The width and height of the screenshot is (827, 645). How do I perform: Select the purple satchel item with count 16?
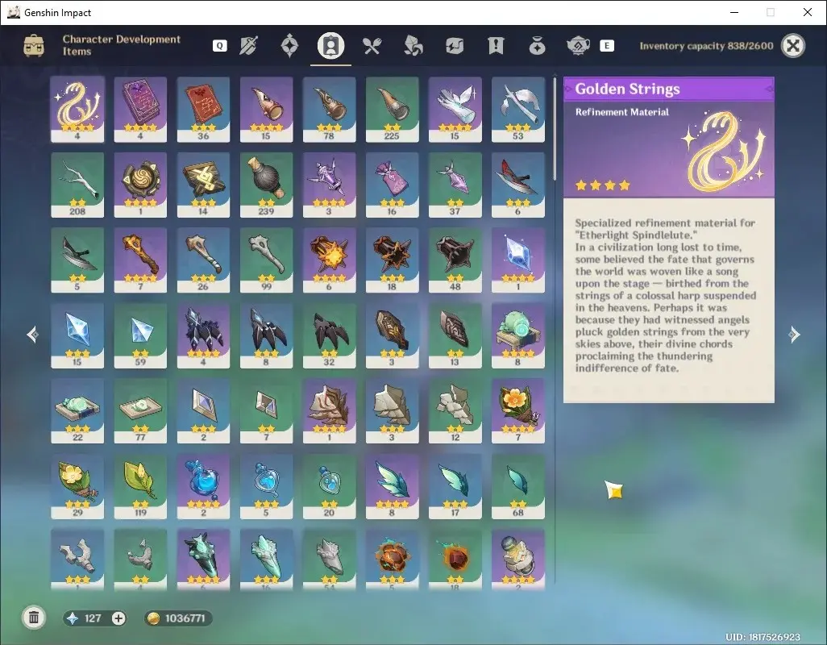click(392, 185)
